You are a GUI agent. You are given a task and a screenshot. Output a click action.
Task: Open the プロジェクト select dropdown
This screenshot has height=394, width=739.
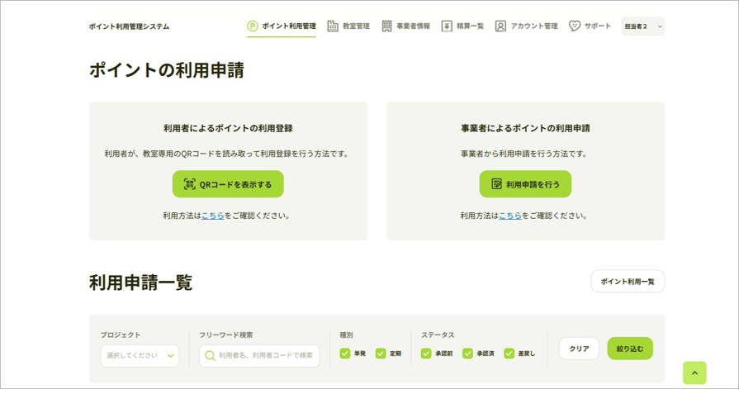[x=140, y=356]
